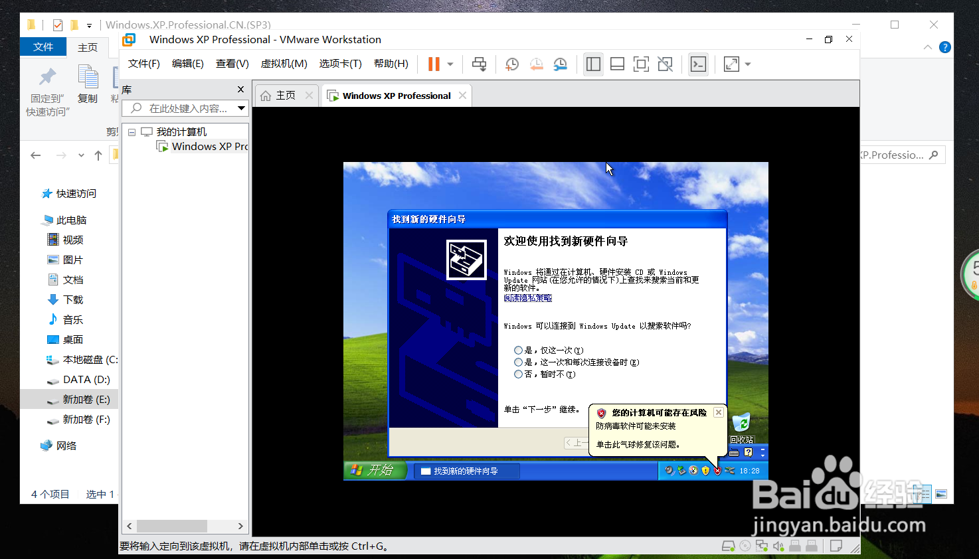Pause the virtual machine with the orange pause icon
Screen dimensions: 979x559
click(x=434, y=64)
